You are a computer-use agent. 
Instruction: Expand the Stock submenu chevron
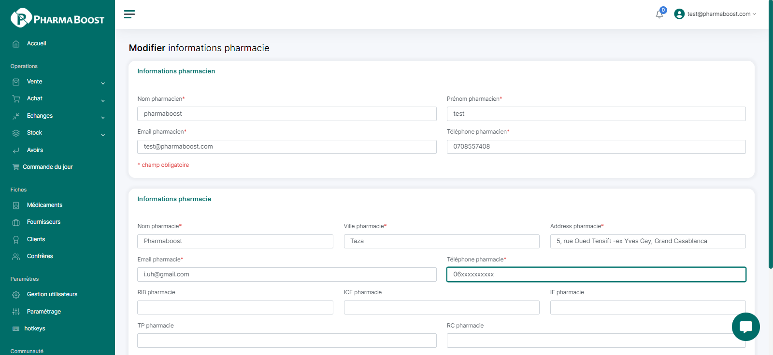(103, 135)
